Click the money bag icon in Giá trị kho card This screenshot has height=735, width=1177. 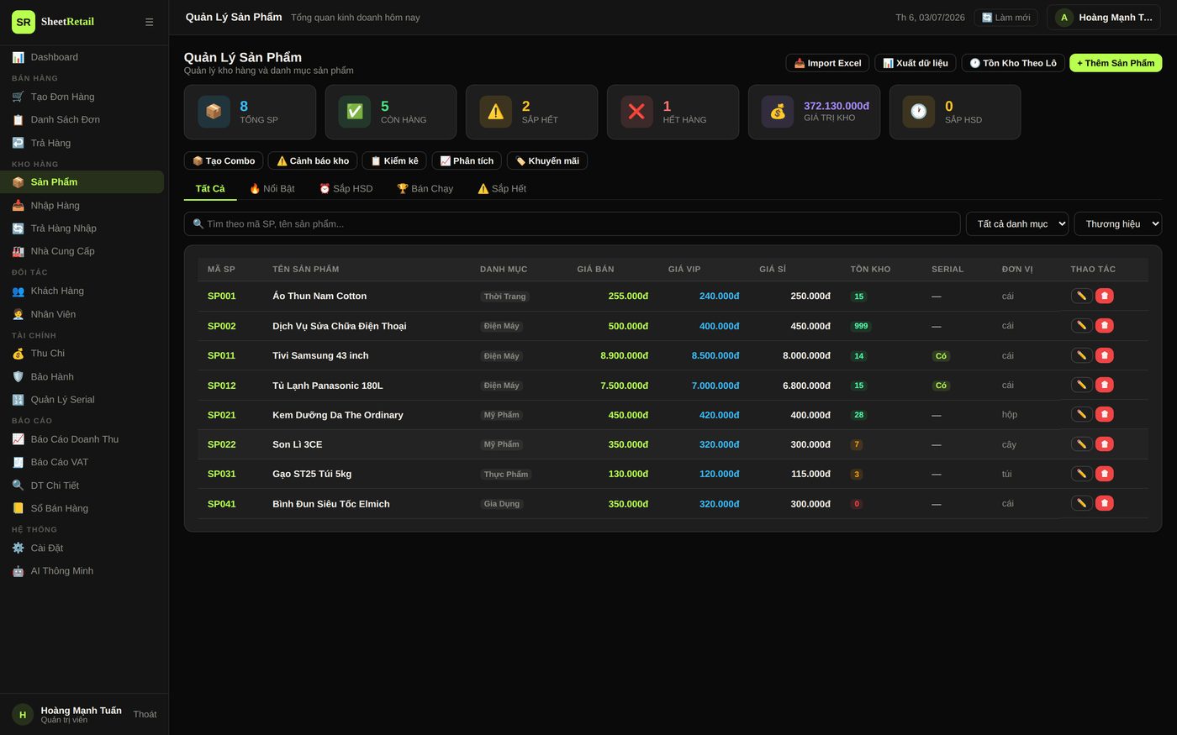[x=778, y=112]
